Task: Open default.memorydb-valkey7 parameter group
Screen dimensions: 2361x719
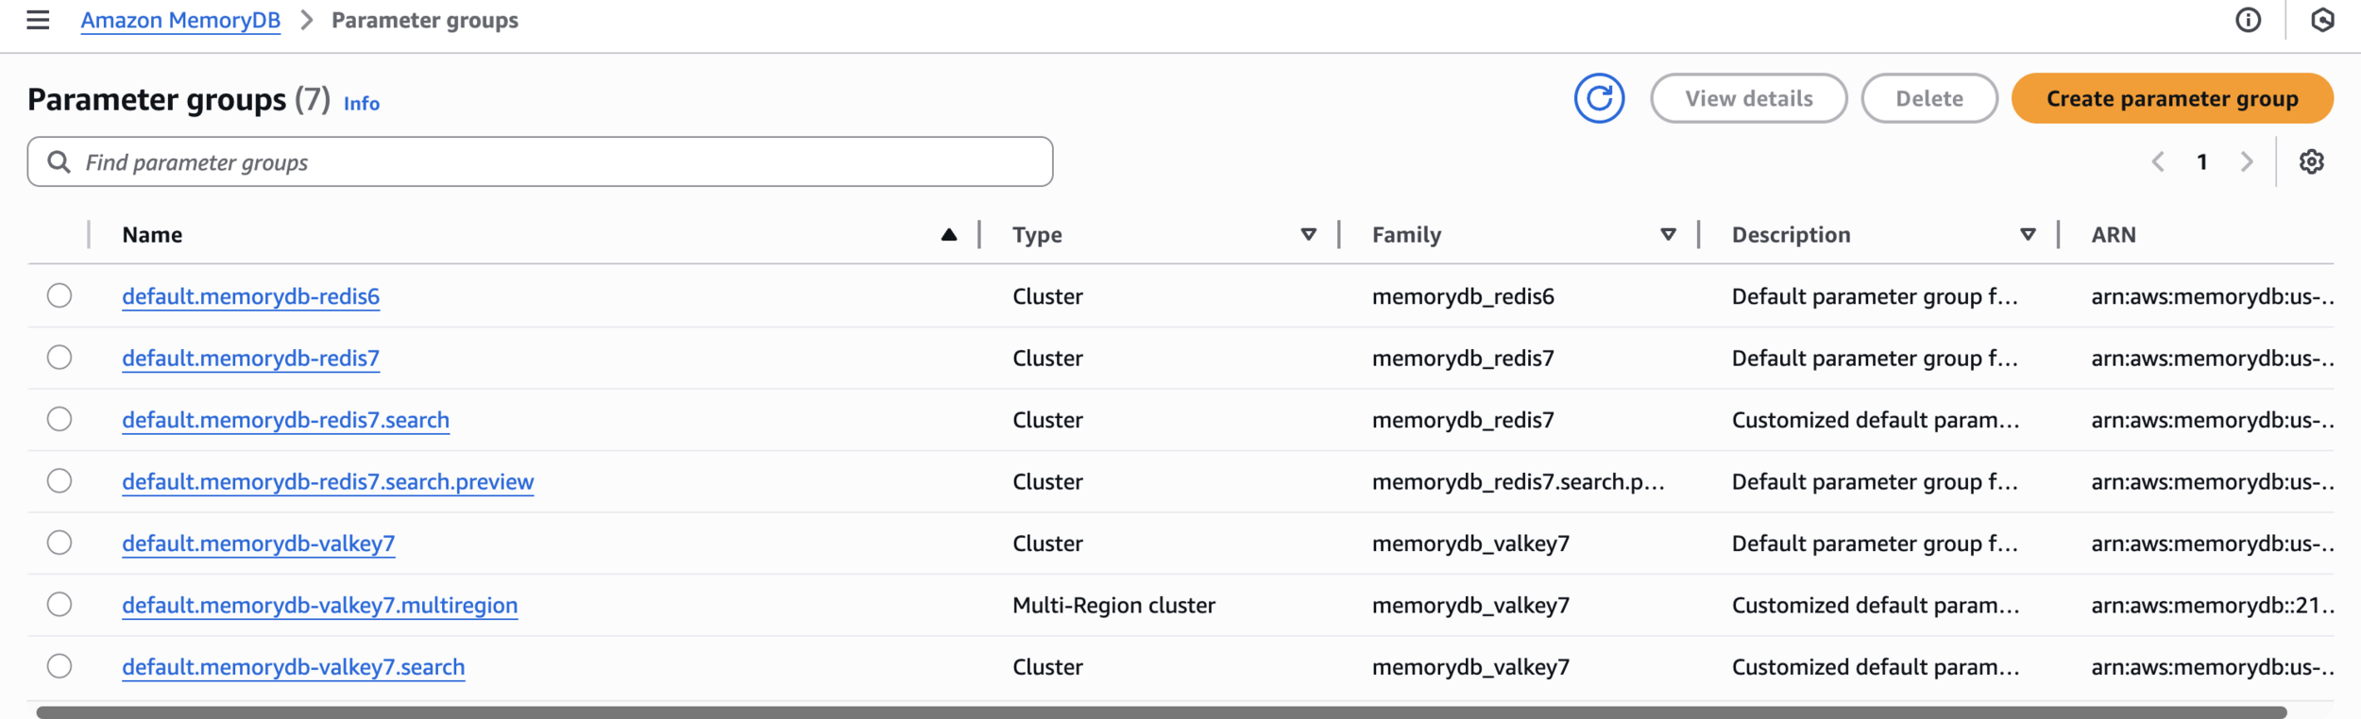Action: [x=258, y=543]
